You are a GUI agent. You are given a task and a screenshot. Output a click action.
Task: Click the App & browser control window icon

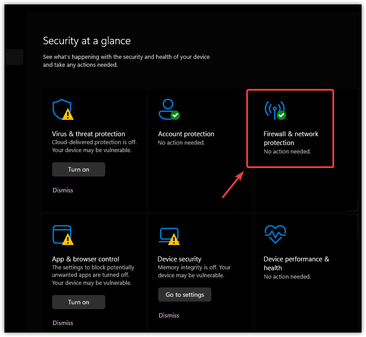point(62,234)
